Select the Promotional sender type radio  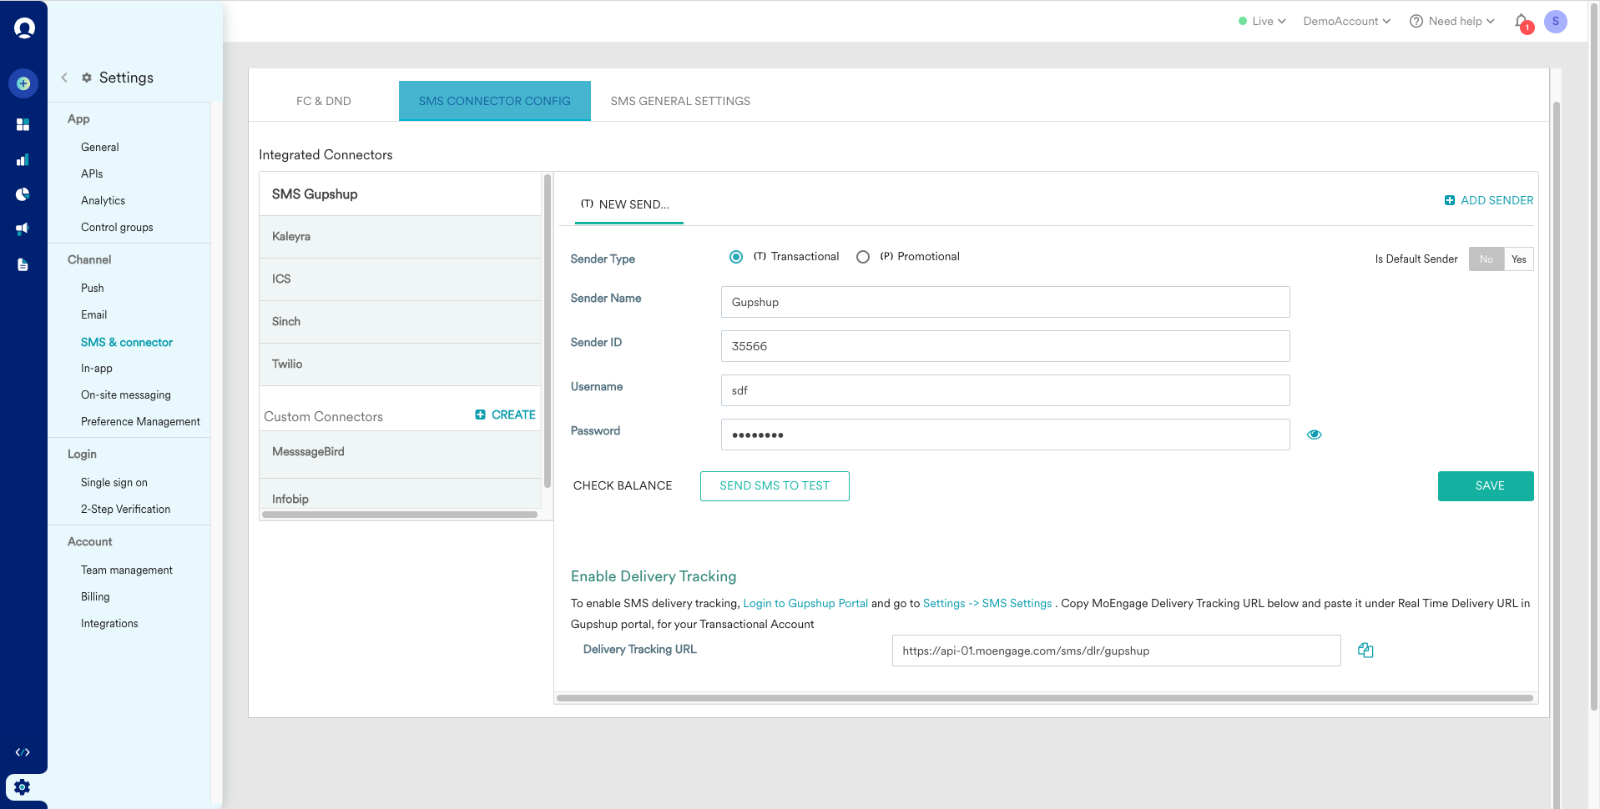(863, 257)
